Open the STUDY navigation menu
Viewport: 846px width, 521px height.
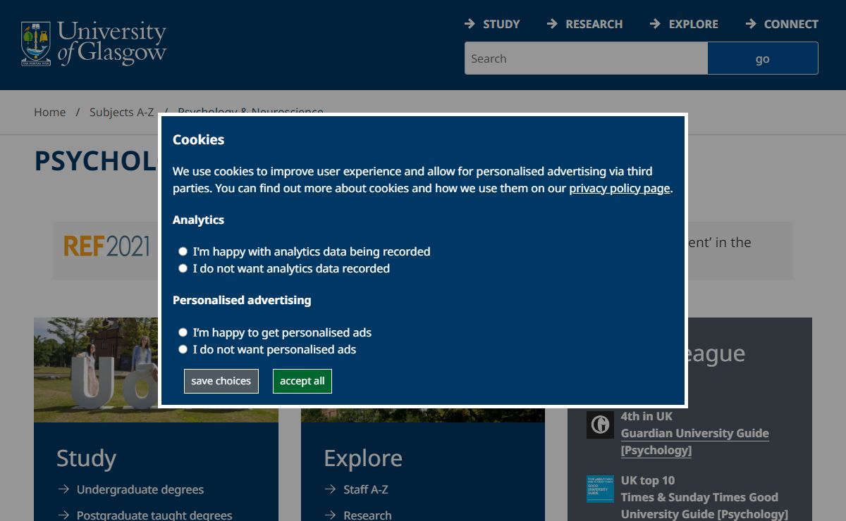pos(501,24)
